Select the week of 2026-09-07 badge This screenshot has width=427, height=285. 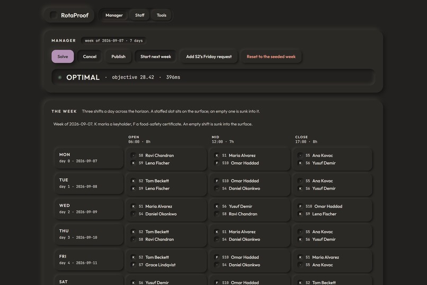[113, 41]
